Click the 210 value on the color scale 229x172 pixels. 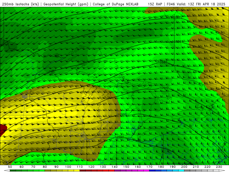click(196, 167)
